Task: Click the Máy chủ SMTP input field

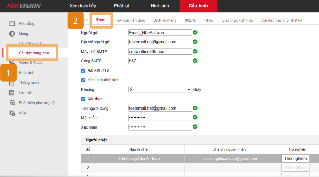Action: pyautogui.click(x=160, y=52)
